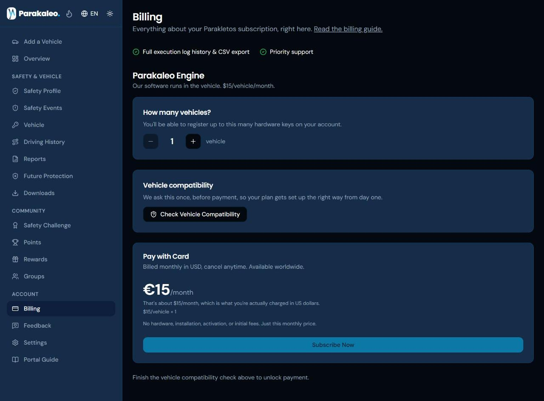Increase vehicle count with the plus button
544x401 pixels.
(193, 141)
